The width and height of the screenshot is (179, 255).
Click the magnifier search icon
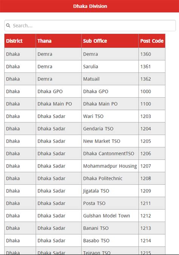[x=8, y=25]
